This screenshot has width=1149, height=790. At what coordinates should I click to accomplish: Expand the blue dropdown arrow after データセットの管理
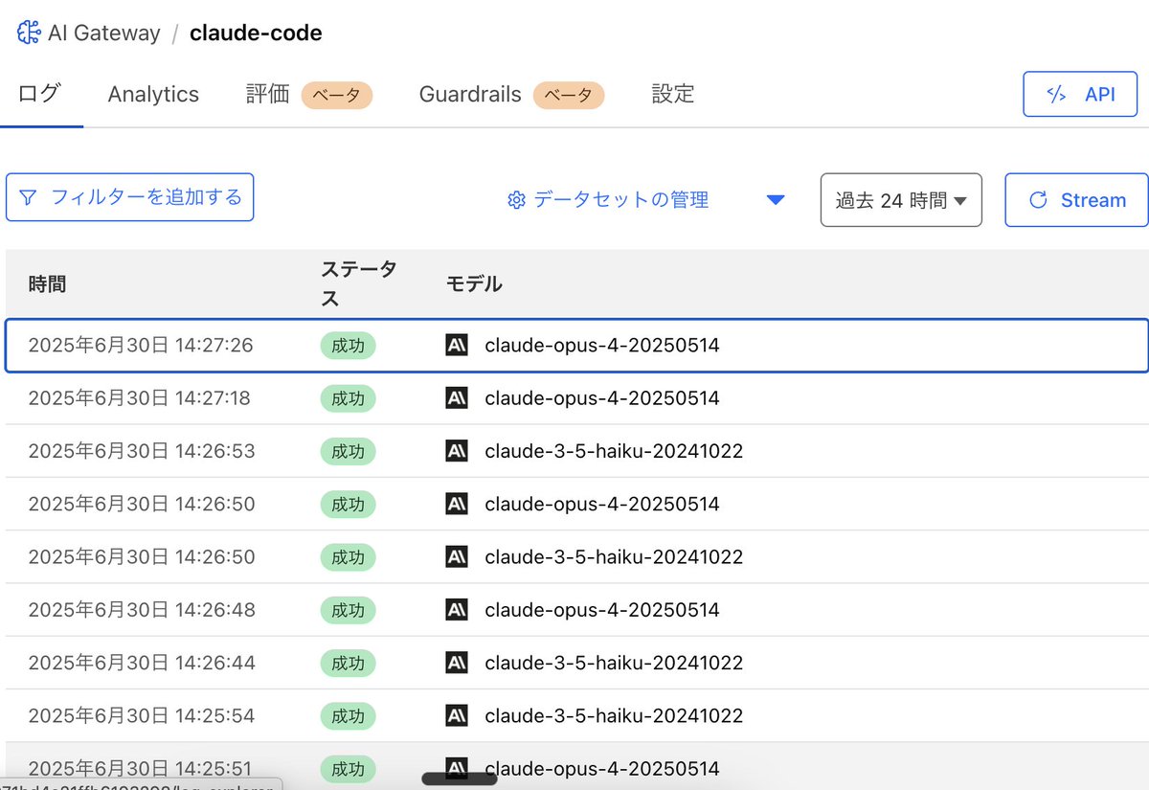pyautogui.click(x=777, y=200)
